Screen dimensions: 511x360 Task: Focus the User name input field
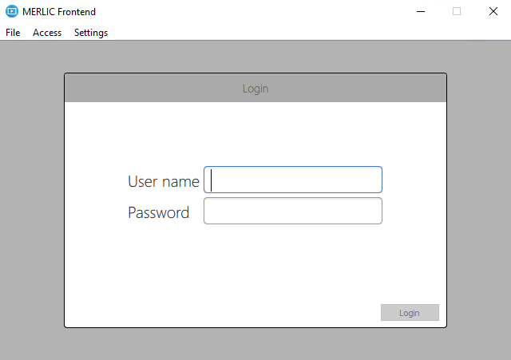point(293,180)
